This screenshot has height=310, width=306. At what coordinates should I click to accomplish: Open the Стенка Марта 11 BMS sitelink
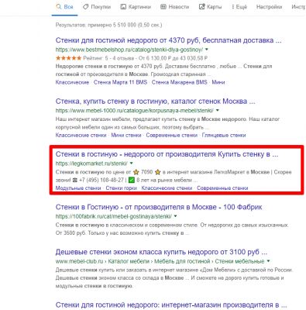point(120,82)
